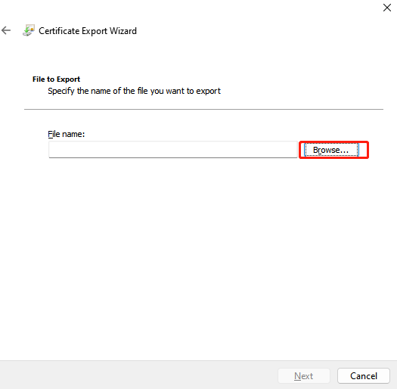Image resolution: width=397 pixels, height=389 pixels.
Task: Select the "File to Export" heading text
Action: pyautogui.click(x=56, y=79)
